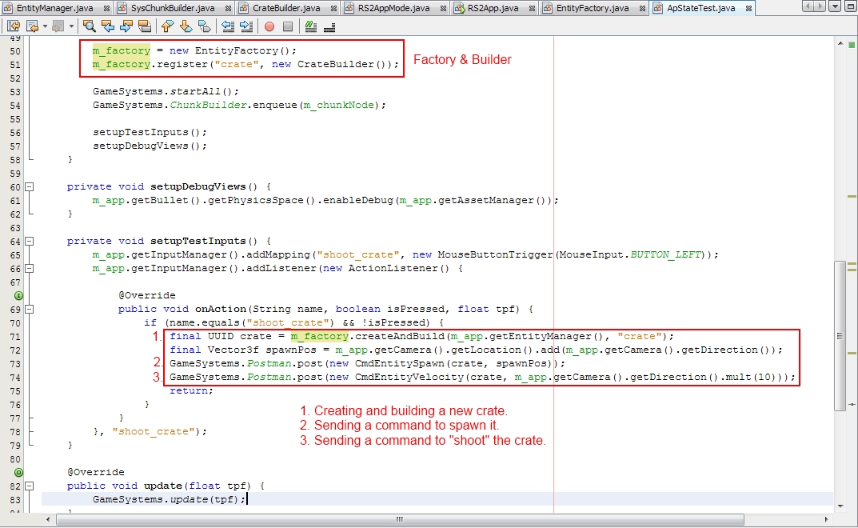Click Find Previous Occurrence icon
Viewport: 858px width, 528px height.
[x=108, y=26]
